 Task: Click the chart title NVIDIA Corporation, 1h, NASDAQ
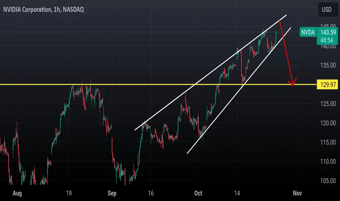click(x=43, y=10)
